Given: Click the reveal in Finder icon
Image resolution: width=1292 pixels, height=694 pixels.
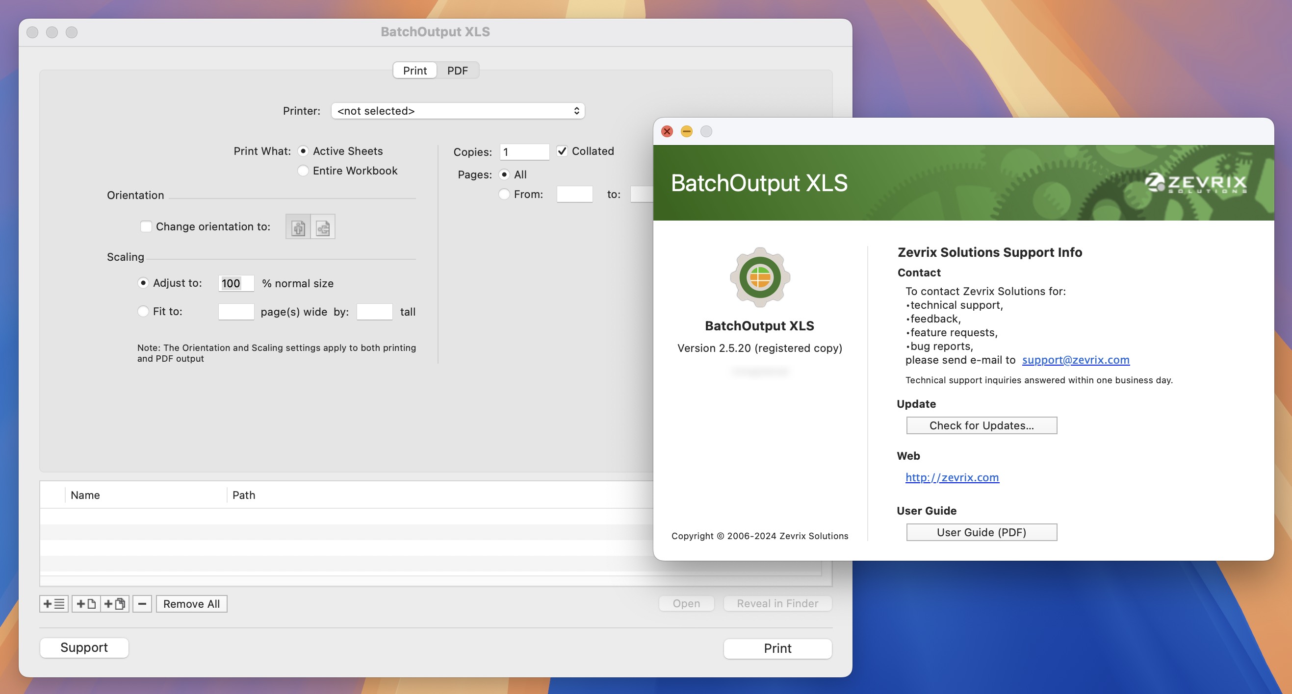Looking at the screenshot, I should point(775,603).
